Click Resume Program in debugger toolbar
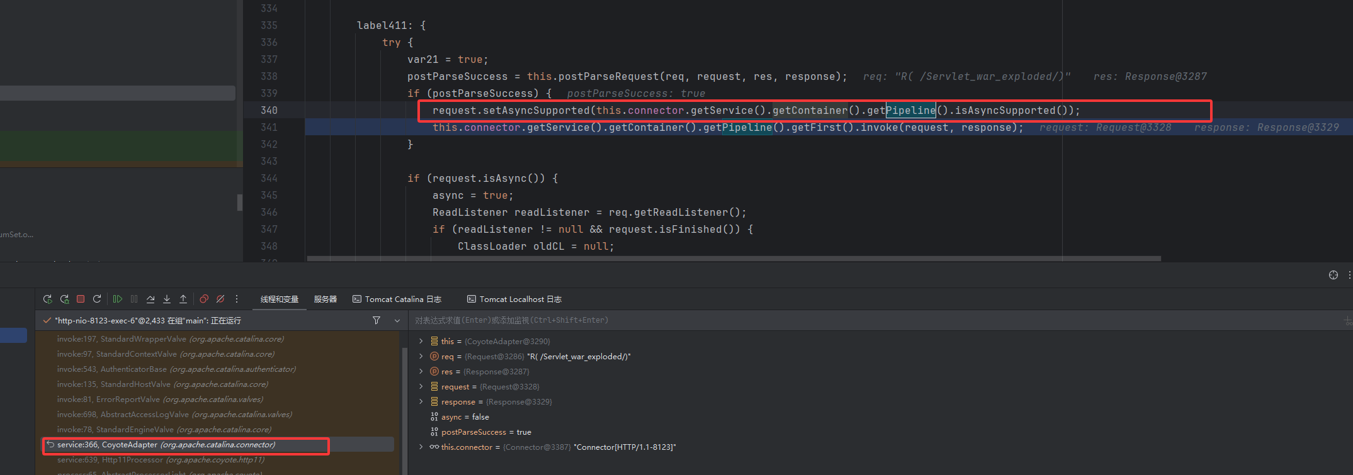1353x475 pixels. coord(118,299)
